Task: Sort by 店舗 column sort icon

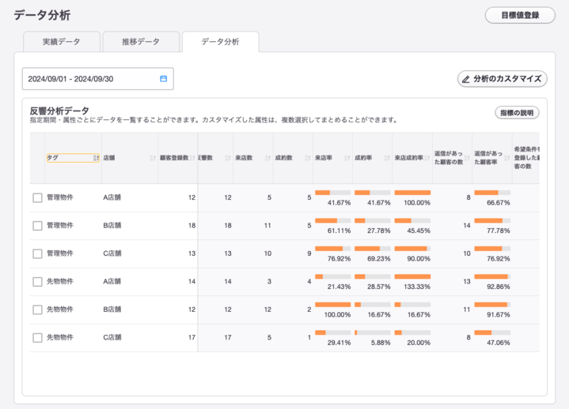Action: [x=153, y=158]
